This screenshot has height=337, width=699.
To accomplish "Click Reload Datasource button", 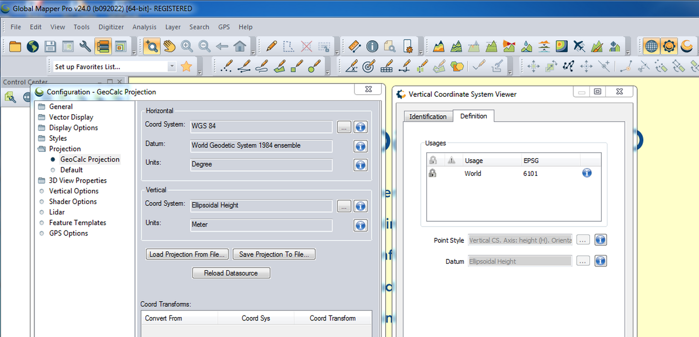I will coord(231,273).
